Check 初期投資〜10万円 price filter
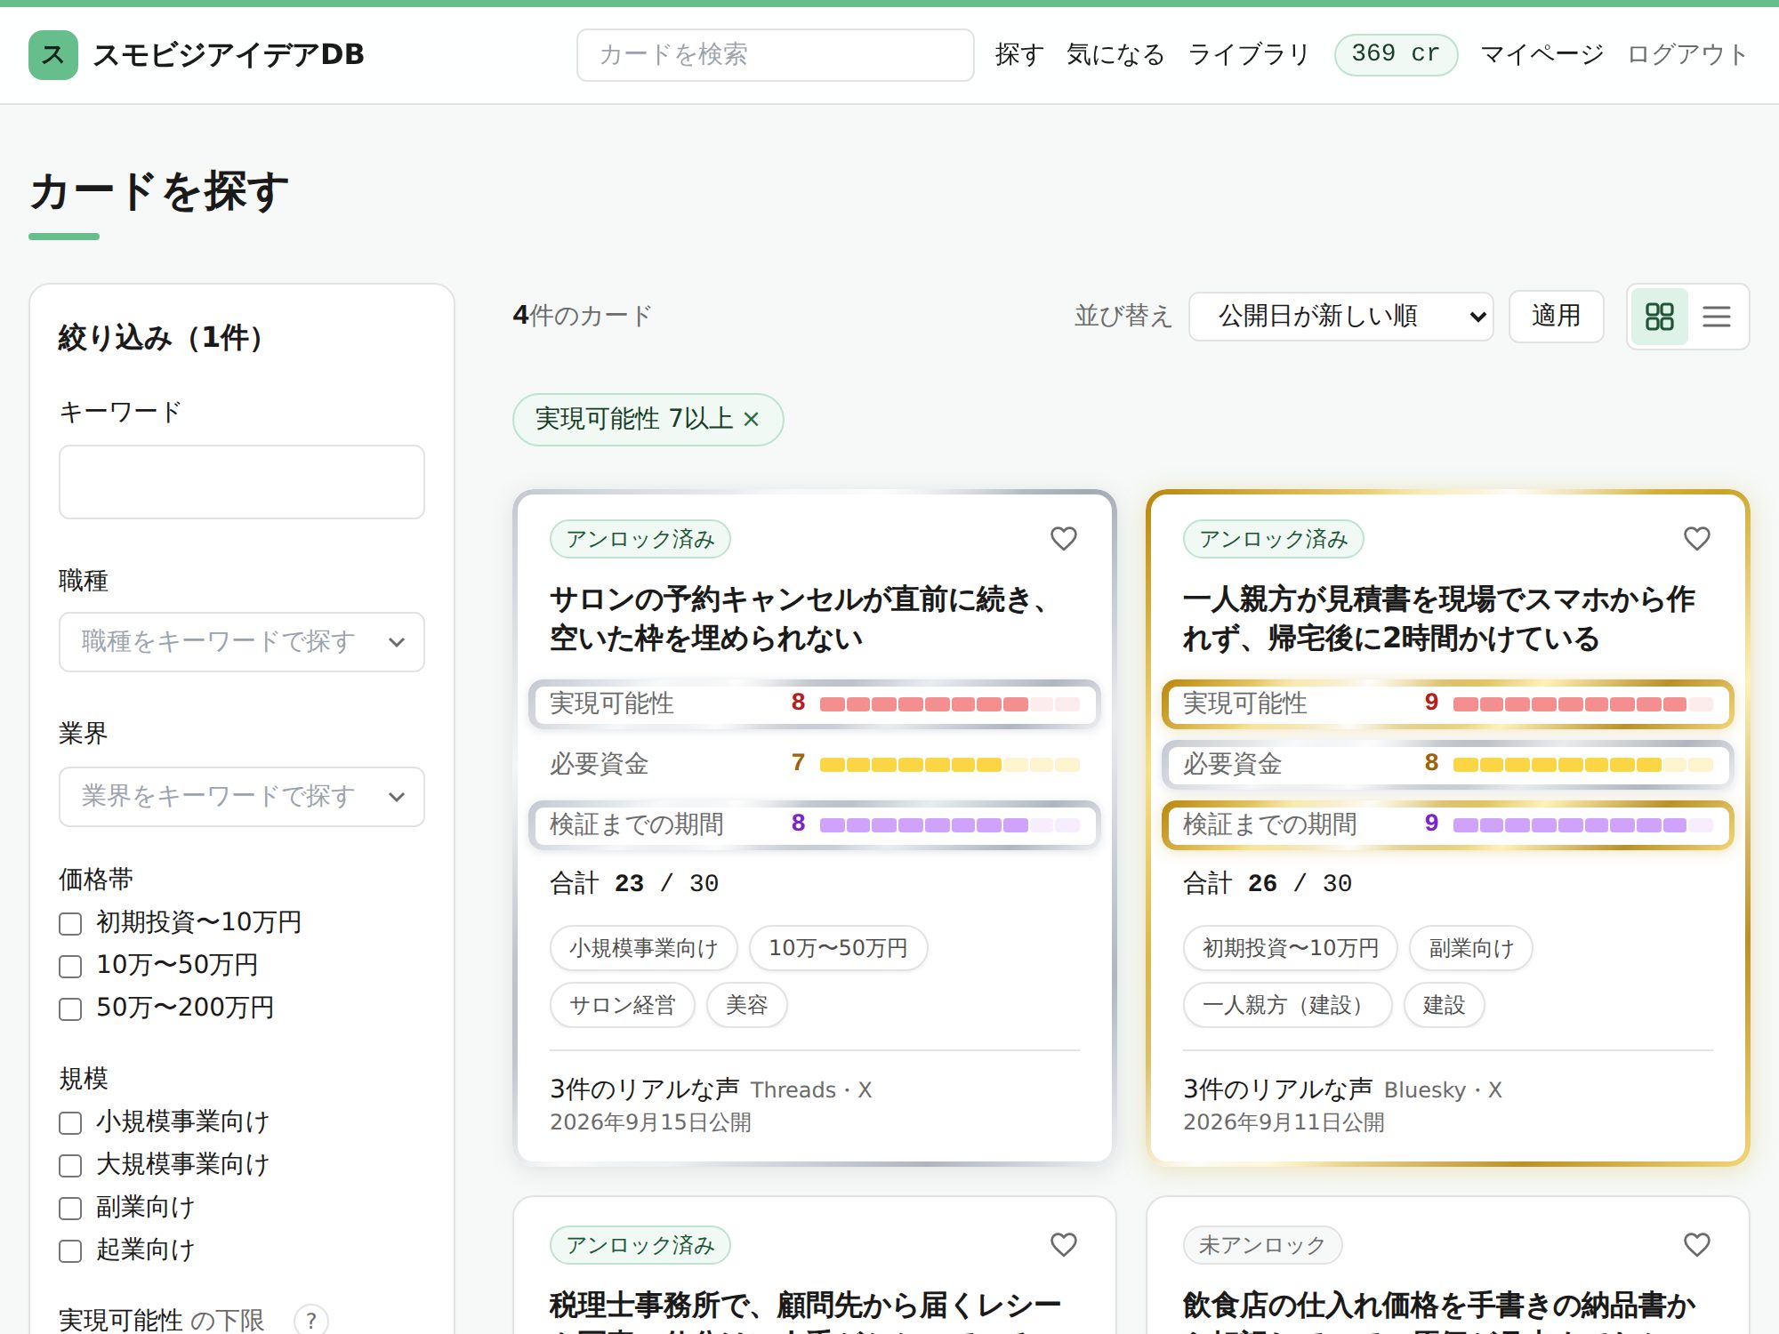 point(70,923)
